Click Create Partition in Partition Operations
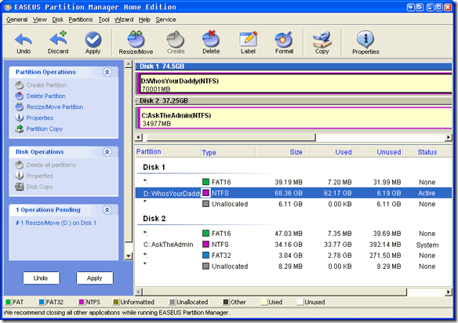458x323 pixels. tap(41, 85)
